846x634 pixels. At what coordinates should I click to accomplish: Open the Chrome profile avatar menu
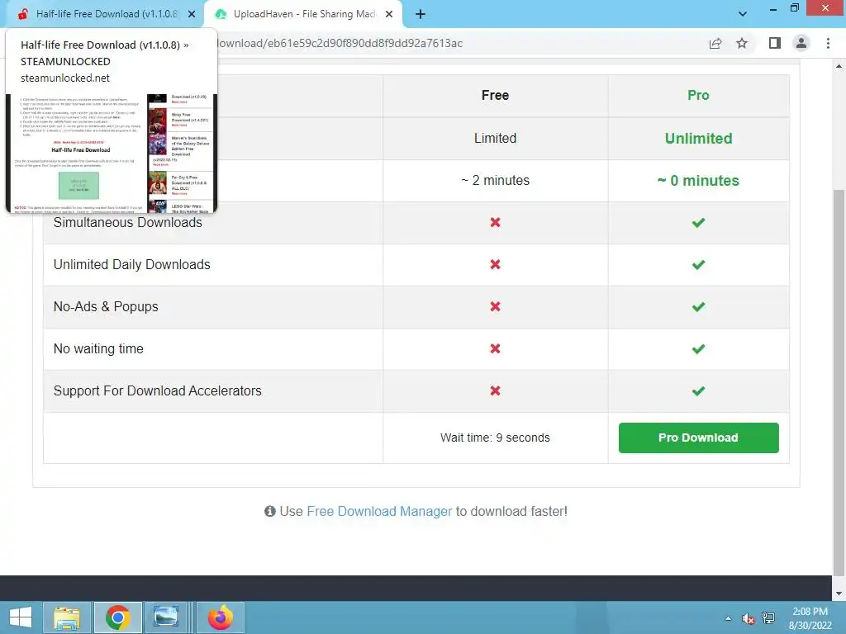click(x=801, y=43)
